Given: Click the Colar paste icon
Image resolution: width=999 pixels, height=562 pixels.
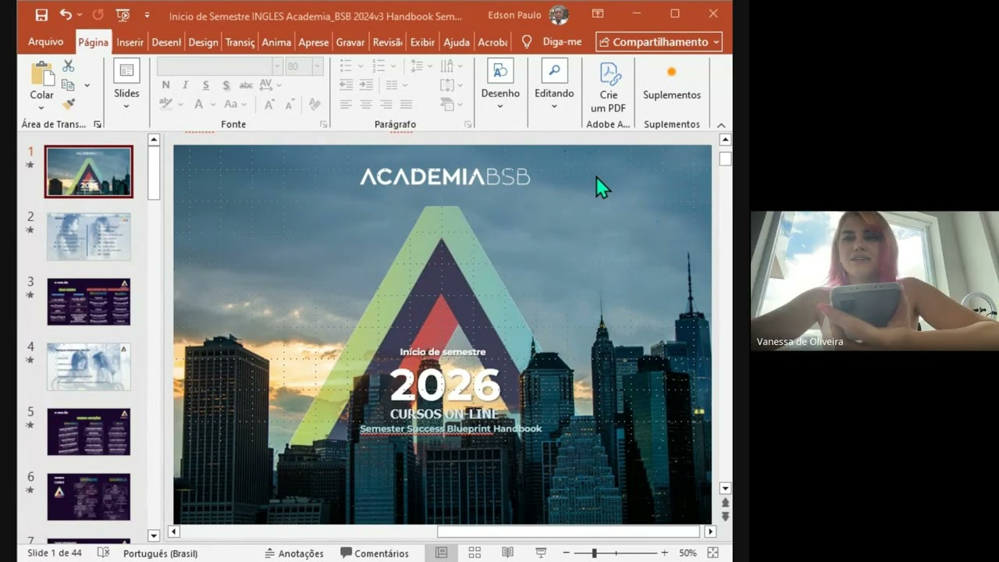Looking at the screenshot, I should [x=42, y=73].
